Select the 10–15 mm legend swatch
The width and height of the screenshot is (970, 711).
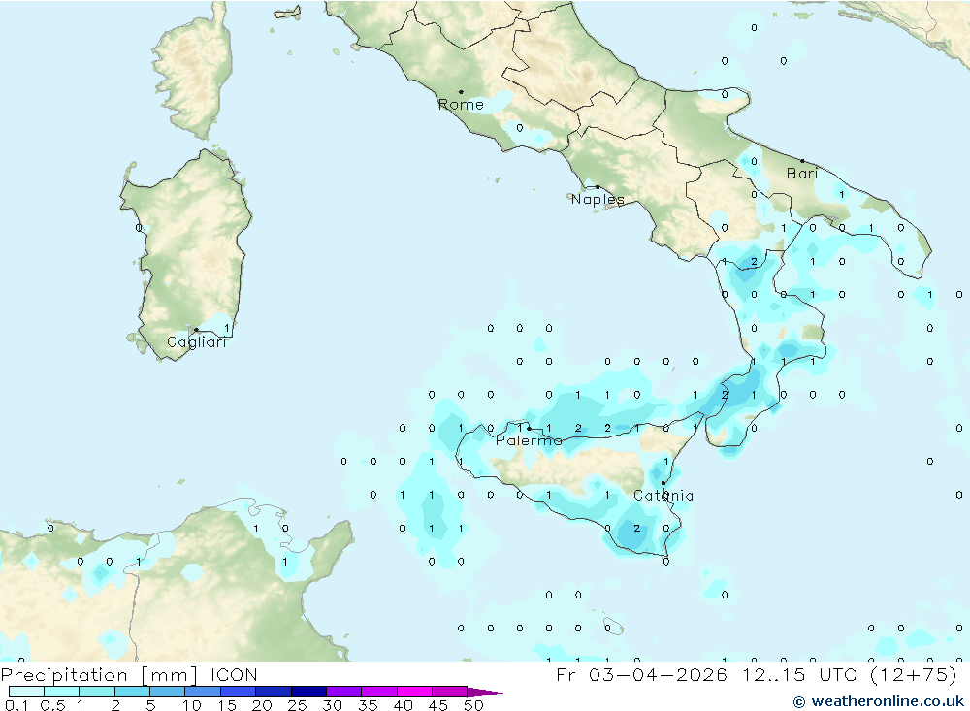point(203,692)
